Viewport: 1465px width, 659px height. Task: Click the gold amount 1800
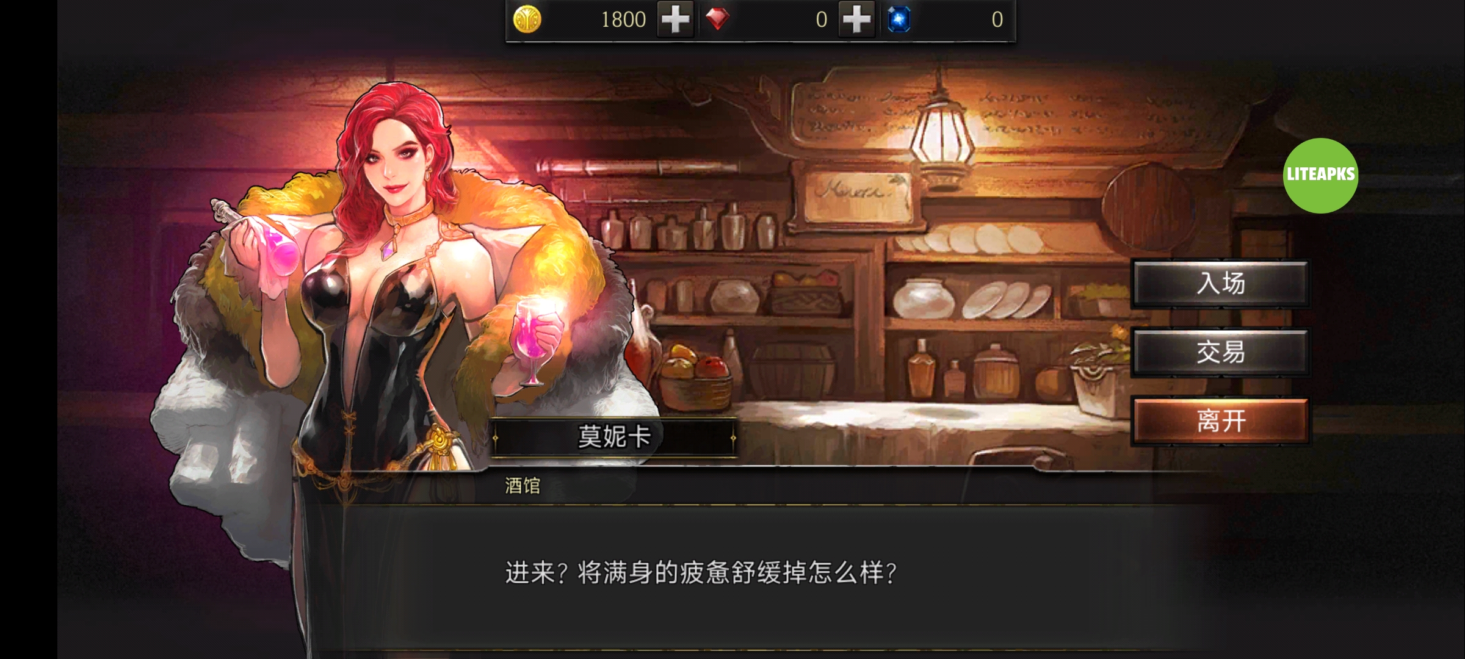[x=623, y=20]
